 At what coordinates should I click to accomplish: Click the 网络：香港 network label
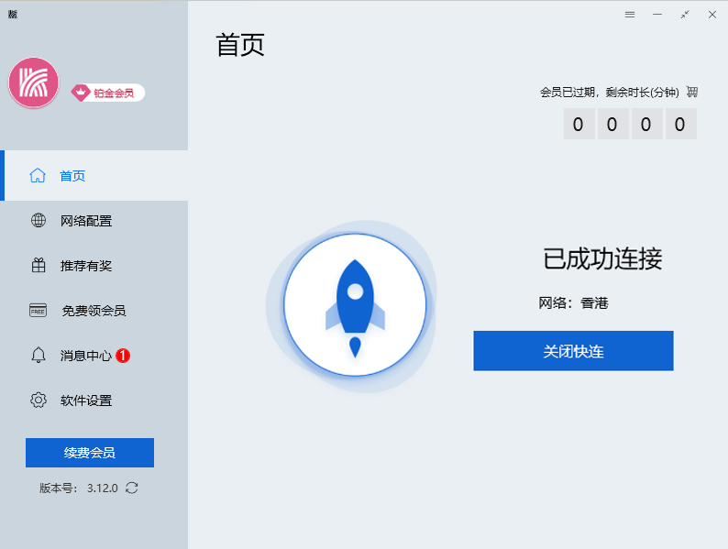[x=573, y=303]
